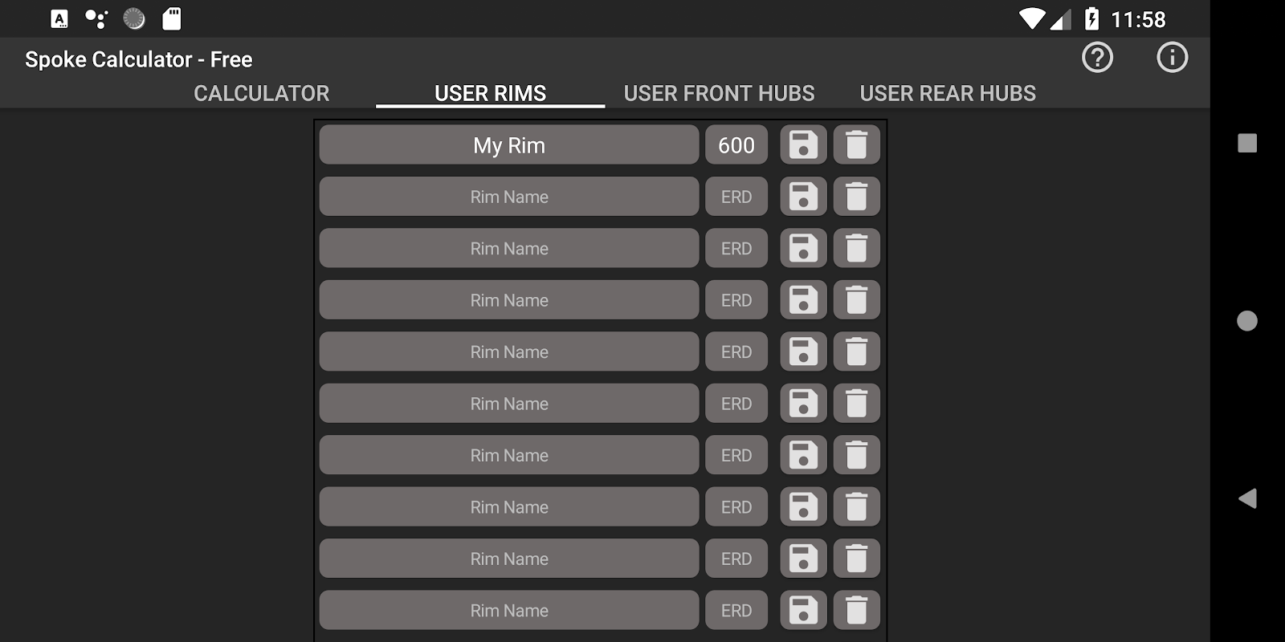Focus the tenth row ERD field
The height and width of the screenshot is (642, 1285).
pyautogui.click(x=736, y=611)
